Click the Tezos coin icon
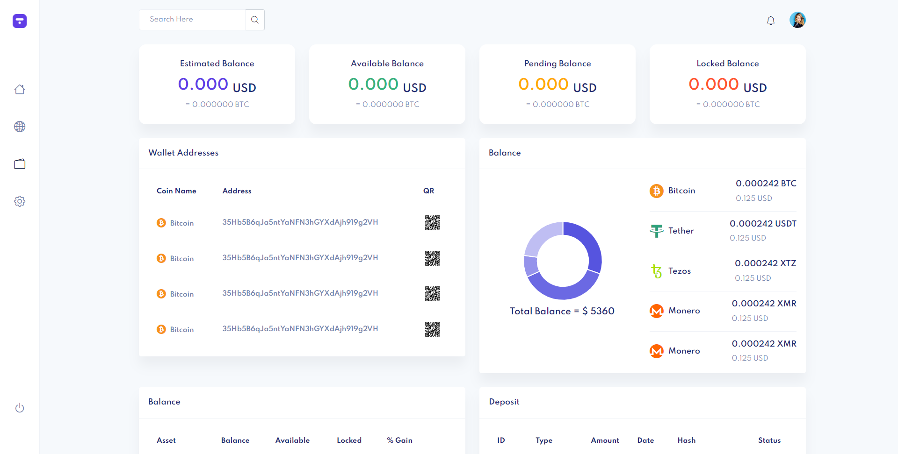898x454 pixels. [657, 271]
